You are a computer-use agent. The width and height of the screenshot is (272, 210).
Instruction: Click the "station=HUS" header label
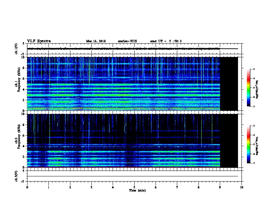click(127, 41)
